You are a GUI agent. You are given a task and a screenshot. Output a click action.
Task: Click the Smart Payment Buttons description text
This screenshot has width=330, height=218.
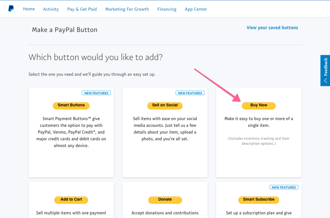click(x=71, y=132)
